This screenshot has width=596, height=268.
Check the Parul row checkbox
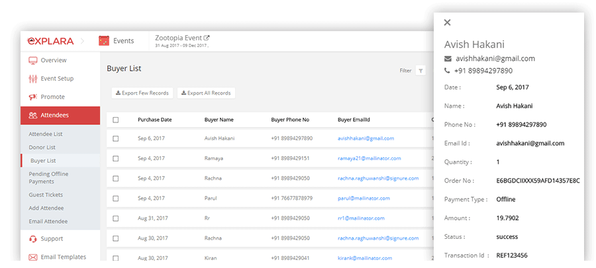coord(115,198)
